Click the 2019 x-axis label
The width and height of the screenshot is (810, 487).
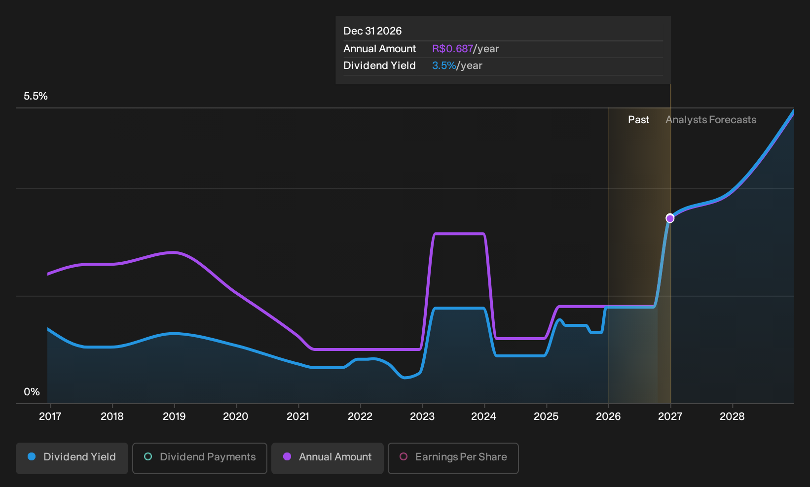(x=174, y=417)
